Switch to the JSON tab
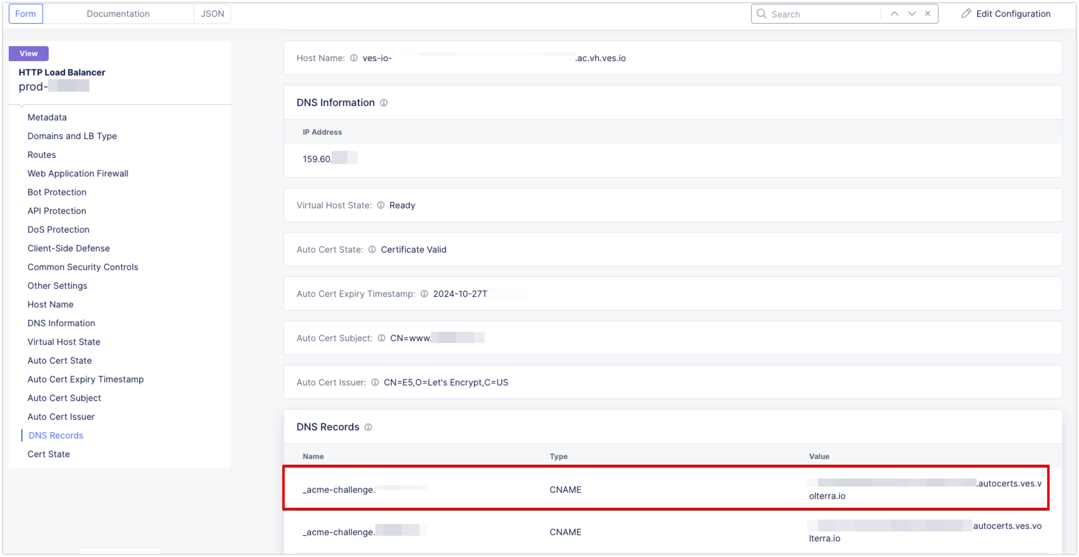The height and width of the screenshot is (557, 1079). (212, 13)
